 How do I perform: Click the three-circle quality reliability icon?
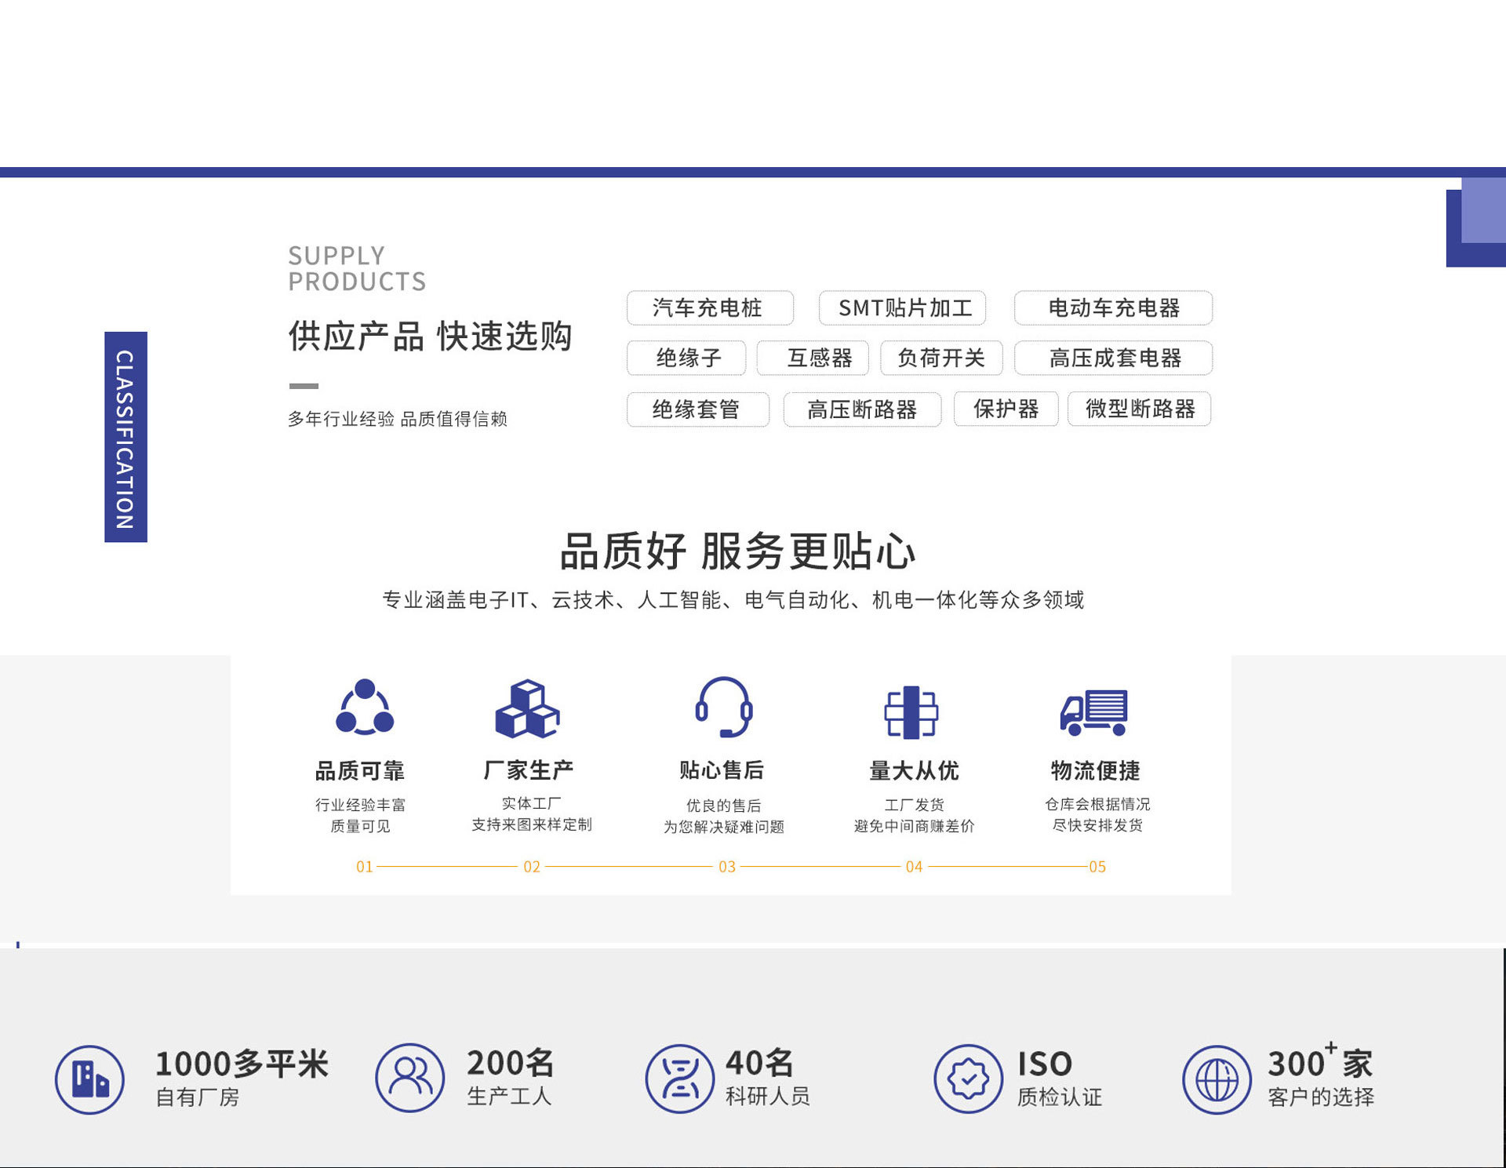[x=365, y=708]
